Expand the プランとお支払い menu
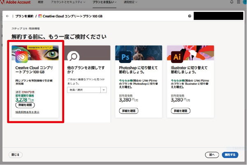The width and height of the screenshot is (247, 165). [104, 2]
